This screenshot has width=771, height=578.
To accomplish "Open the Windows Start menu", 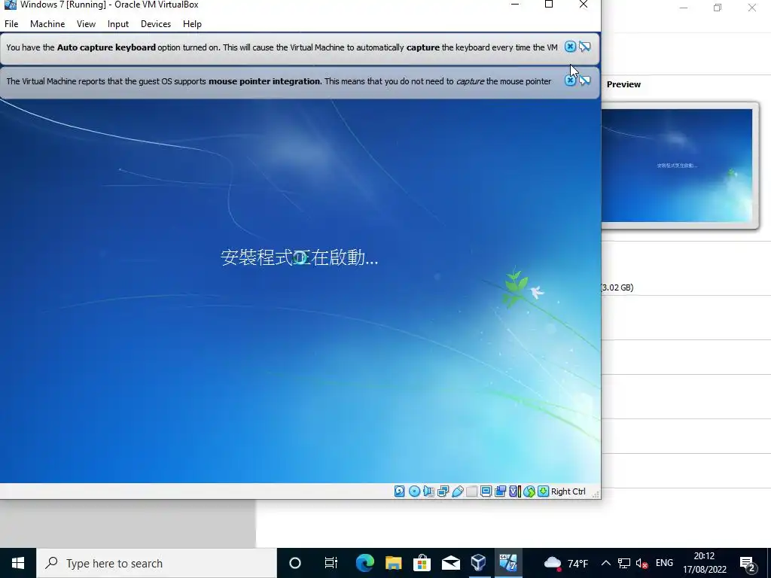I will pyautogui.click(x=18, y=563).
